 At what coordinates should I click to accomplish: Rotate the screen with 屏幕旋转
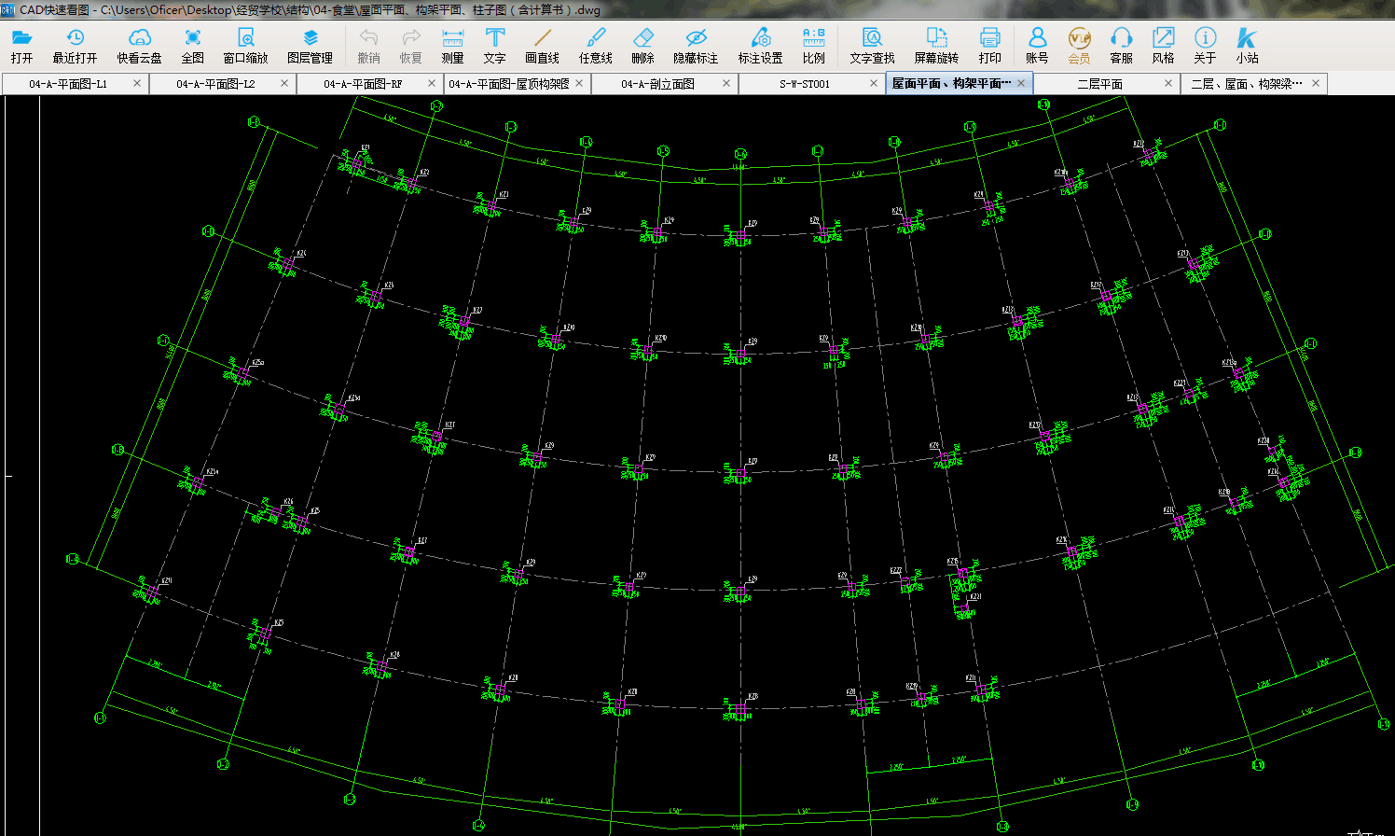point(937,46)
